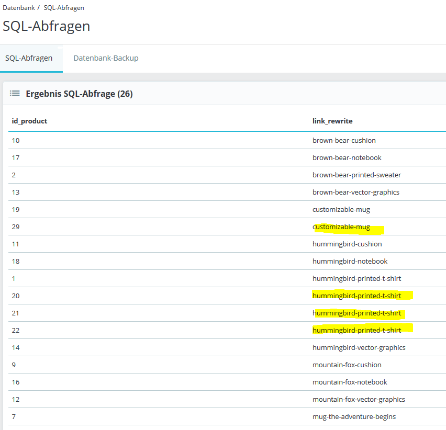The image size is (446, 430).
Task: Select the brown-bear-cushion cell
Action: pyautogui.click(x=344, y=140)
